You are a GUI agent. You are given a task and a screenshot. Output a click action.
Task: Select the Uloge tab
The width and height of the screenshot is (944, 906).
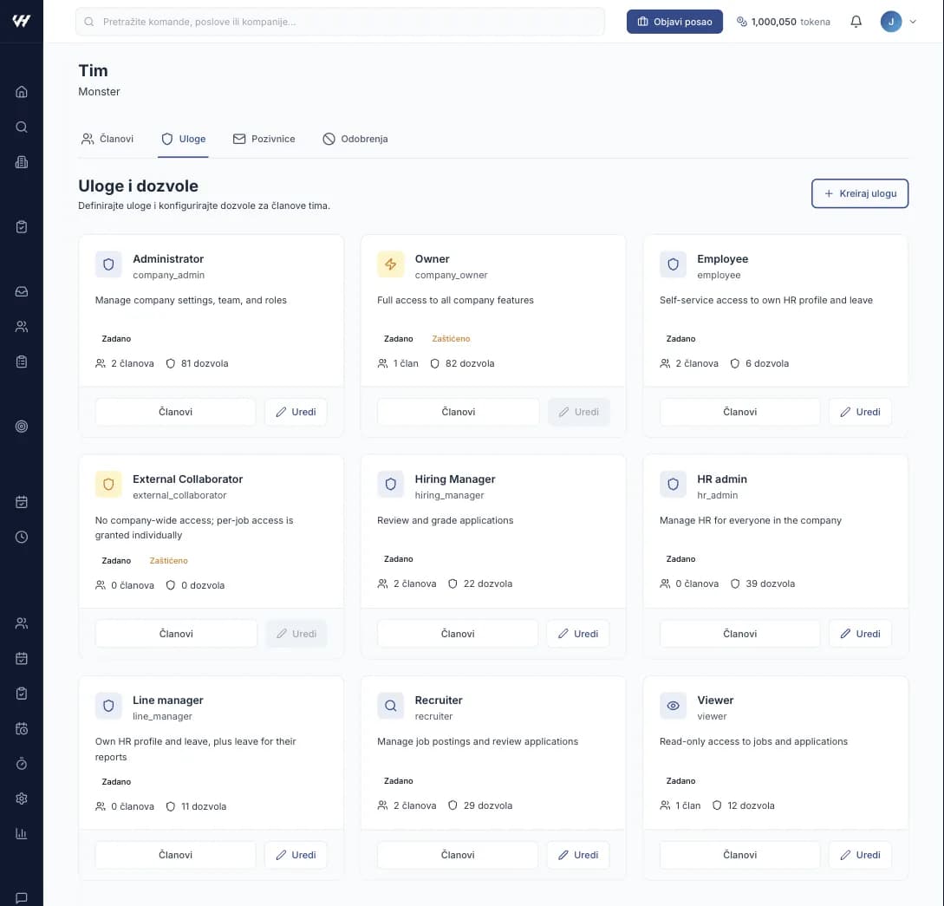pos(183,139)
